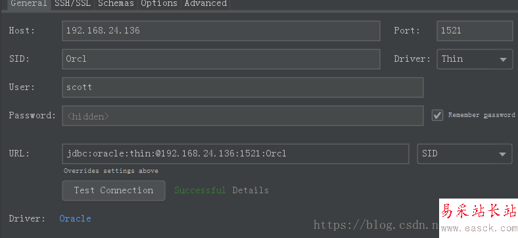Image resolution: width=518 pixels, height=238 pixels.
Task: Expand the SID URL type dropdown
Action: [465, 154]
